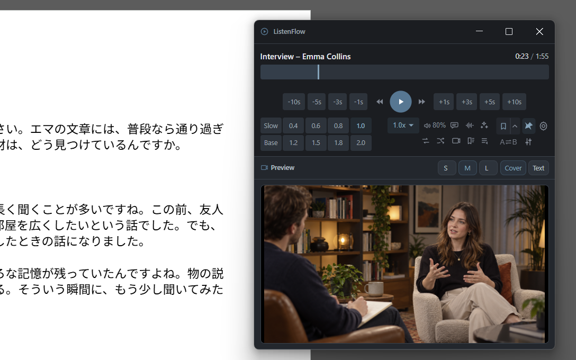Click the Base speed label button
This screenshot has height=360, width=576.
pos(271,142)
